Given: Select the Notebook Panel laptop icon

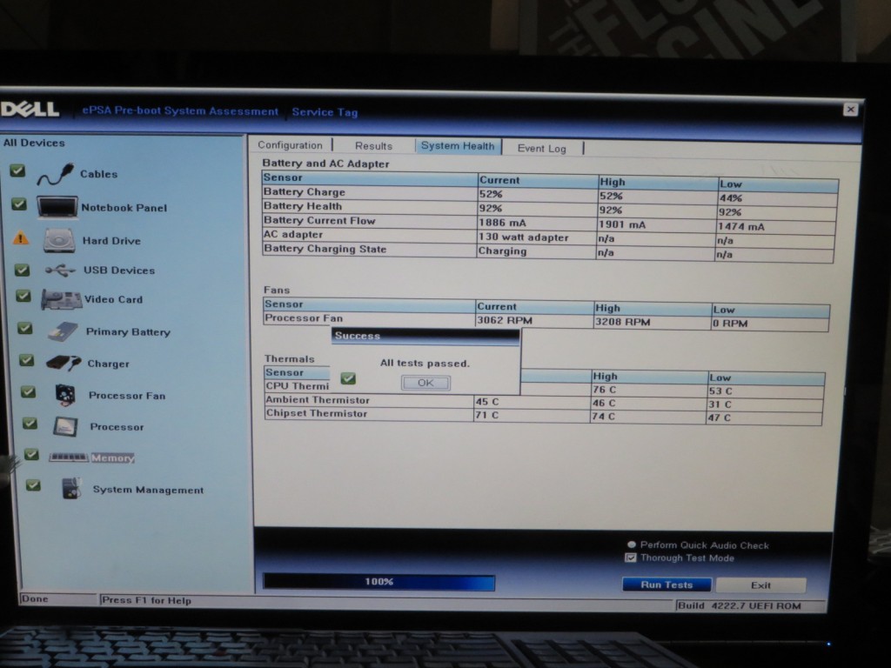Looking at the screenshot, I should (57, 207).
